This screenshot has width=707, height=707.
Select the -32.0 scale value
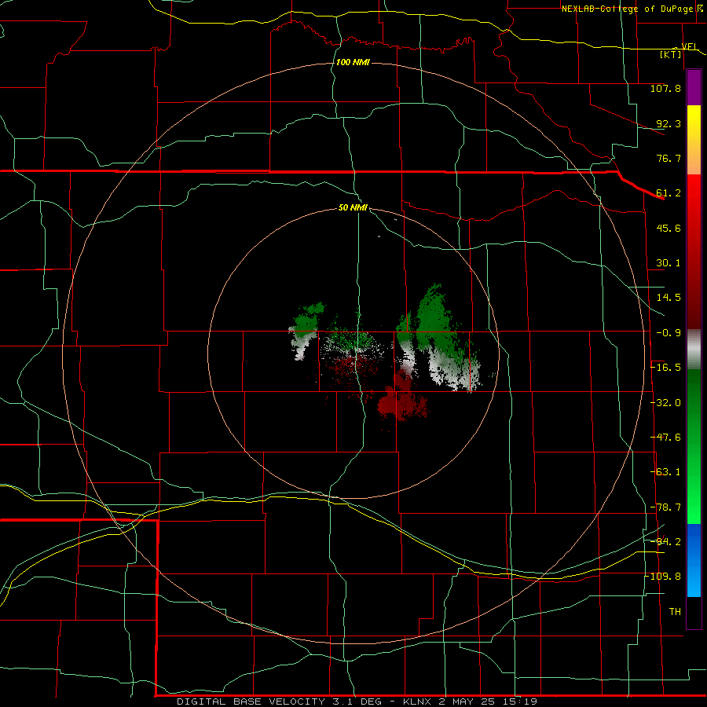(665, 403)
